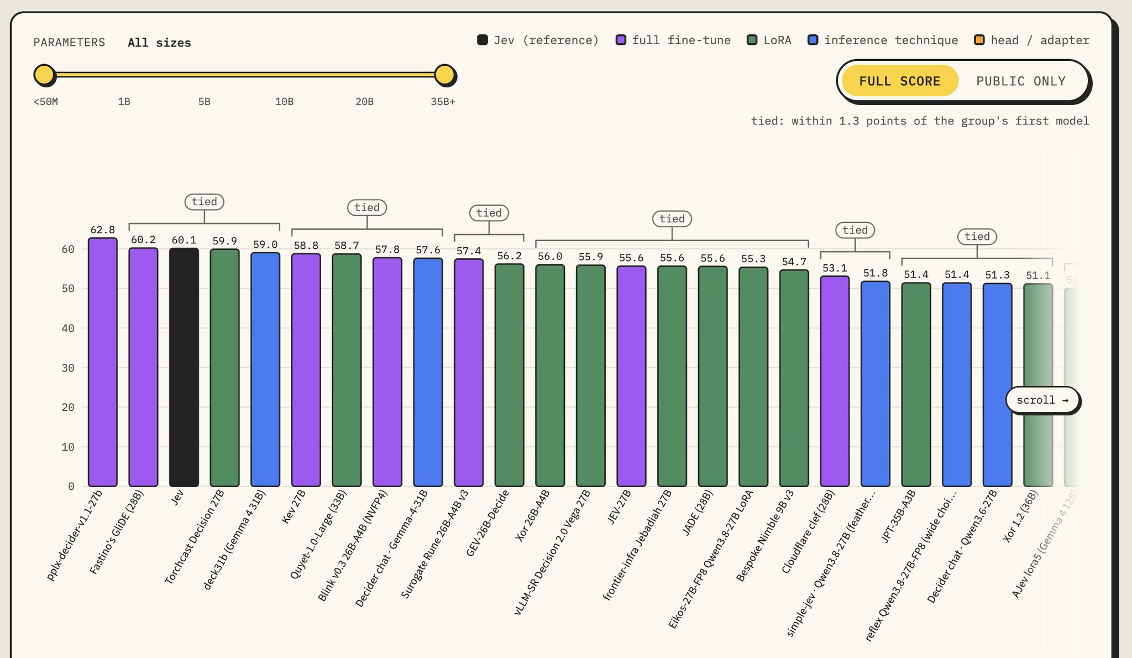Click the 55.9 score label
The height and width of the screenshot is (658, 1132).
591,257
